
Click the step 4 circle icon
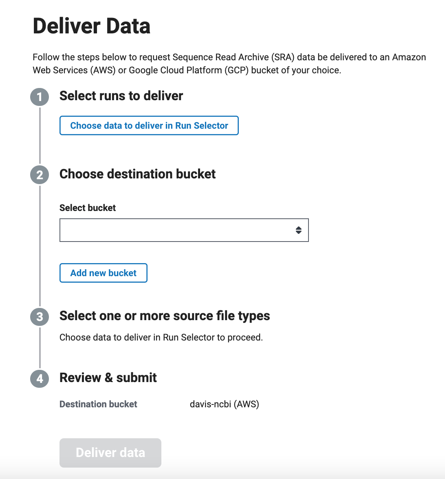40,379
